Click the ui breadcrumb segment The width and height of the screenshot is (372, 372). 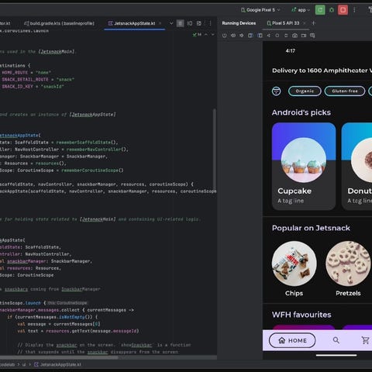(24, 364)
